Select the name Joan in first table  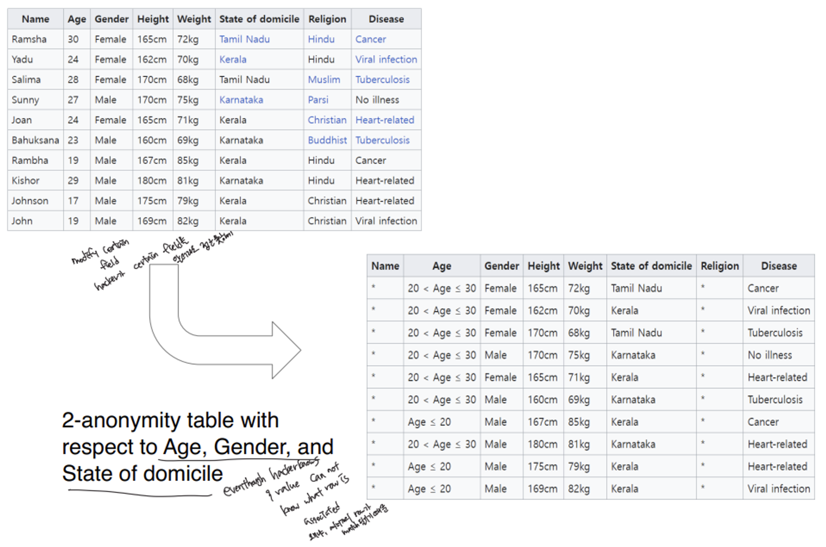coord(21,120)
